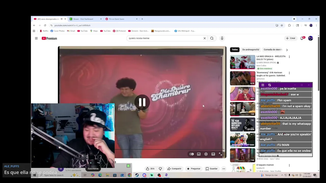Open the Netflix bookmark
The height and width of the screenshot is (183, 326).
tap(44, 31)
